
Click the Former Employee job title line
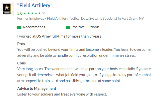point(80,18)
